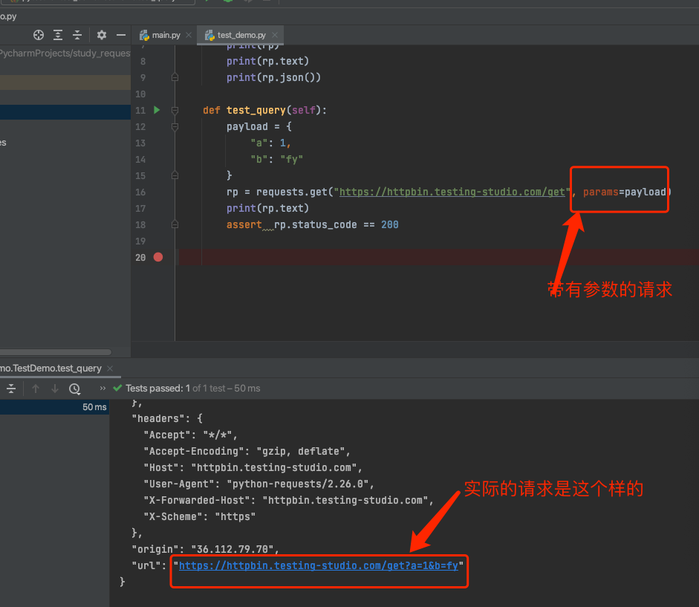Click line number 16 in gutter
The image size is (699, 607).
coord(140,192)
